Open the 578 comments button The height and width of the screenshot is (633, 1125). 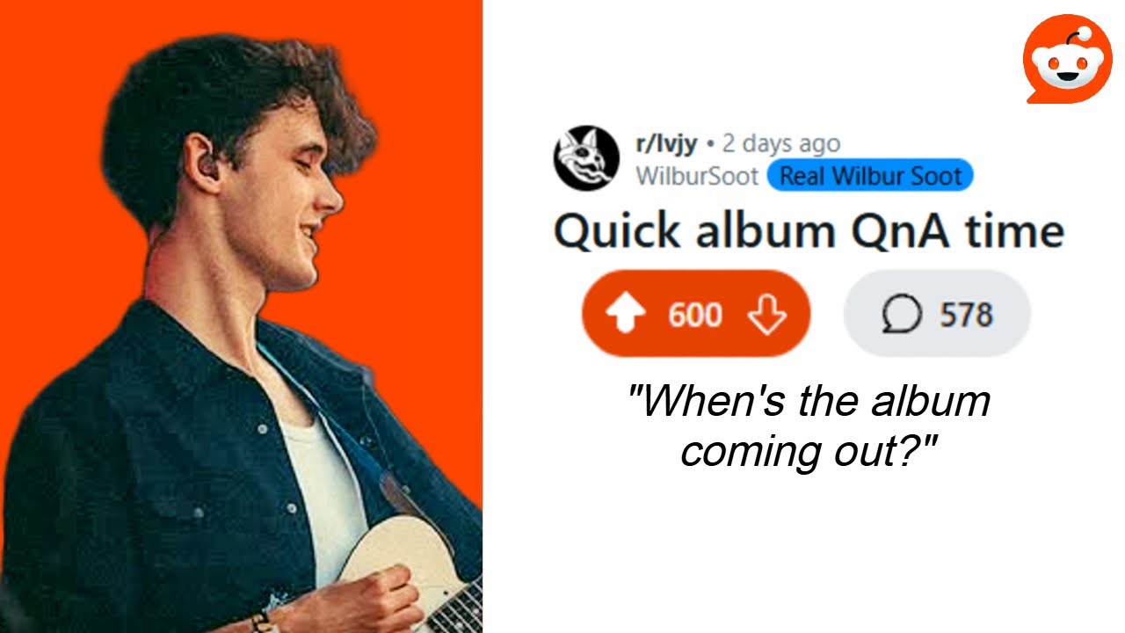pos(936,314)
